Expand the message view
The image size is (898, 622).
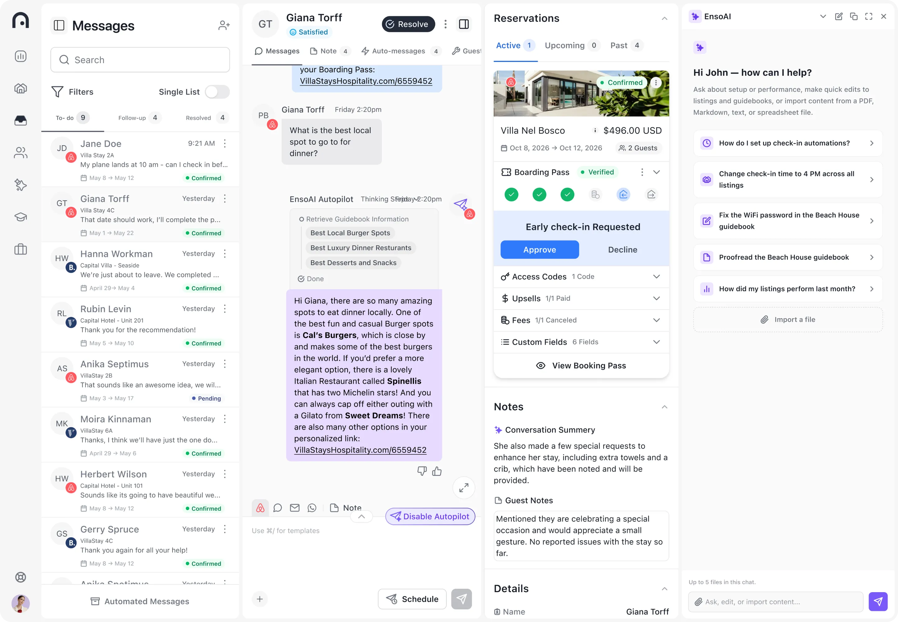tap(464, 488)
